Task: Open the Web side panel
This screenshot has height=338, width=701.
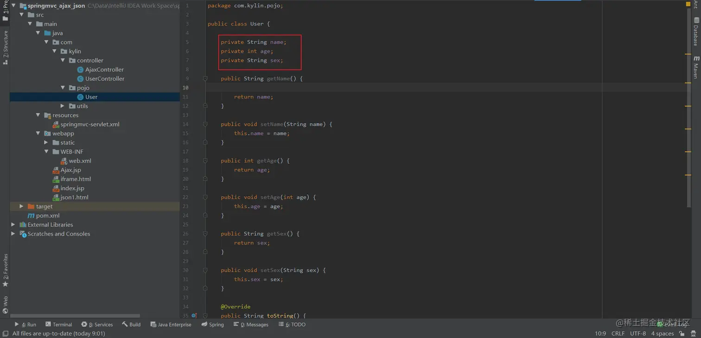Action: coord(5,305)
